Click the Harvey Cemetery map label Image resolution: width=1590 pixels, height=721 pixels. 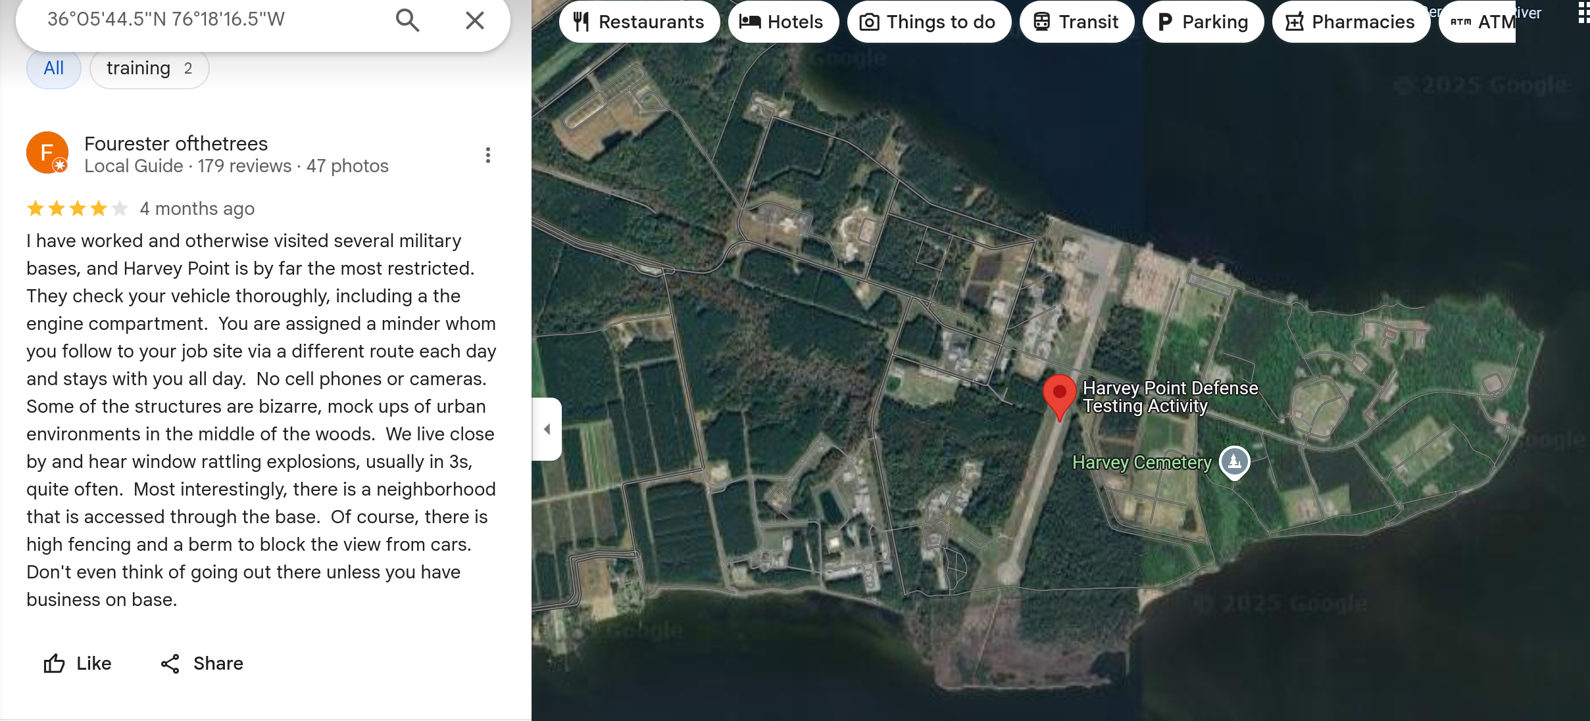[x=1141, y=463]
